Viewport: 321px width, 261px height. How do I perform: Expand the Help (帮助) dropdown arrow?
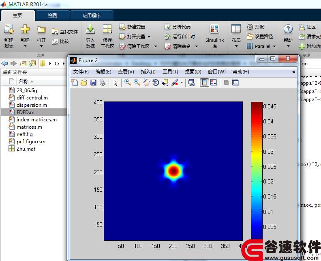[288, 46]
